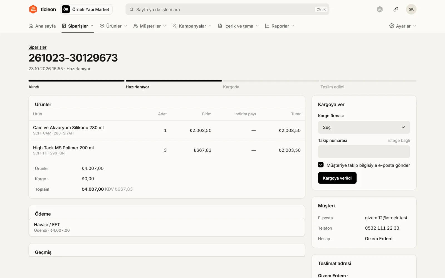Click the Geçmiş section header
The height and width of the screenshot is (278, 445).
point(43,252)
